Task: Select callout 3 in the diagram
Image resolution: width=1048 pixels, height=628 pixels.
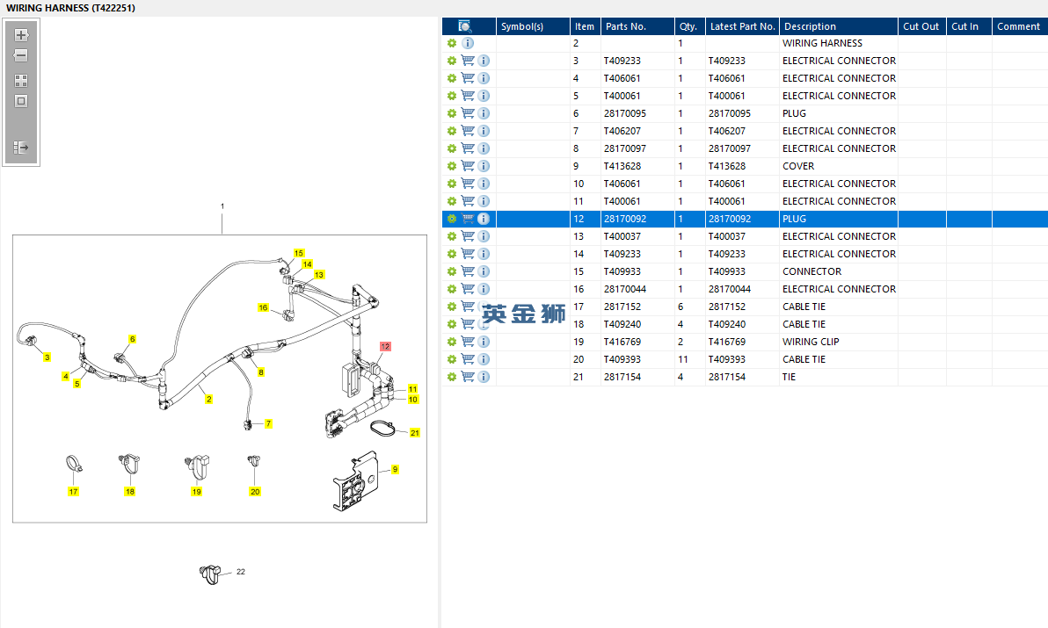Action: [x=47, y=357]
